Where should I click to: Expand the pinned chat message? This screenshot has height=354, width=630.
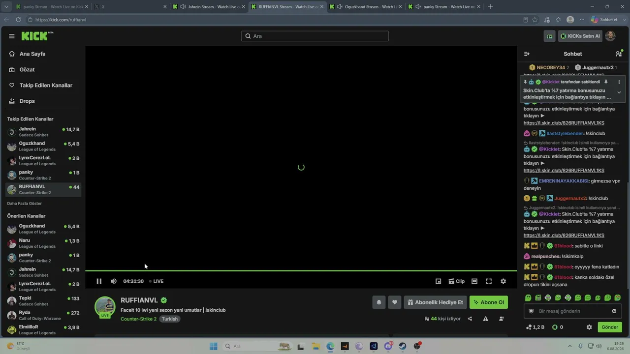point(619,92)
